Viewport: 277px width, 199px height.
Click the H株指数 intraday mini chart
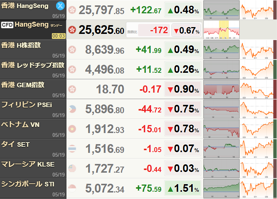pos(221,50)
